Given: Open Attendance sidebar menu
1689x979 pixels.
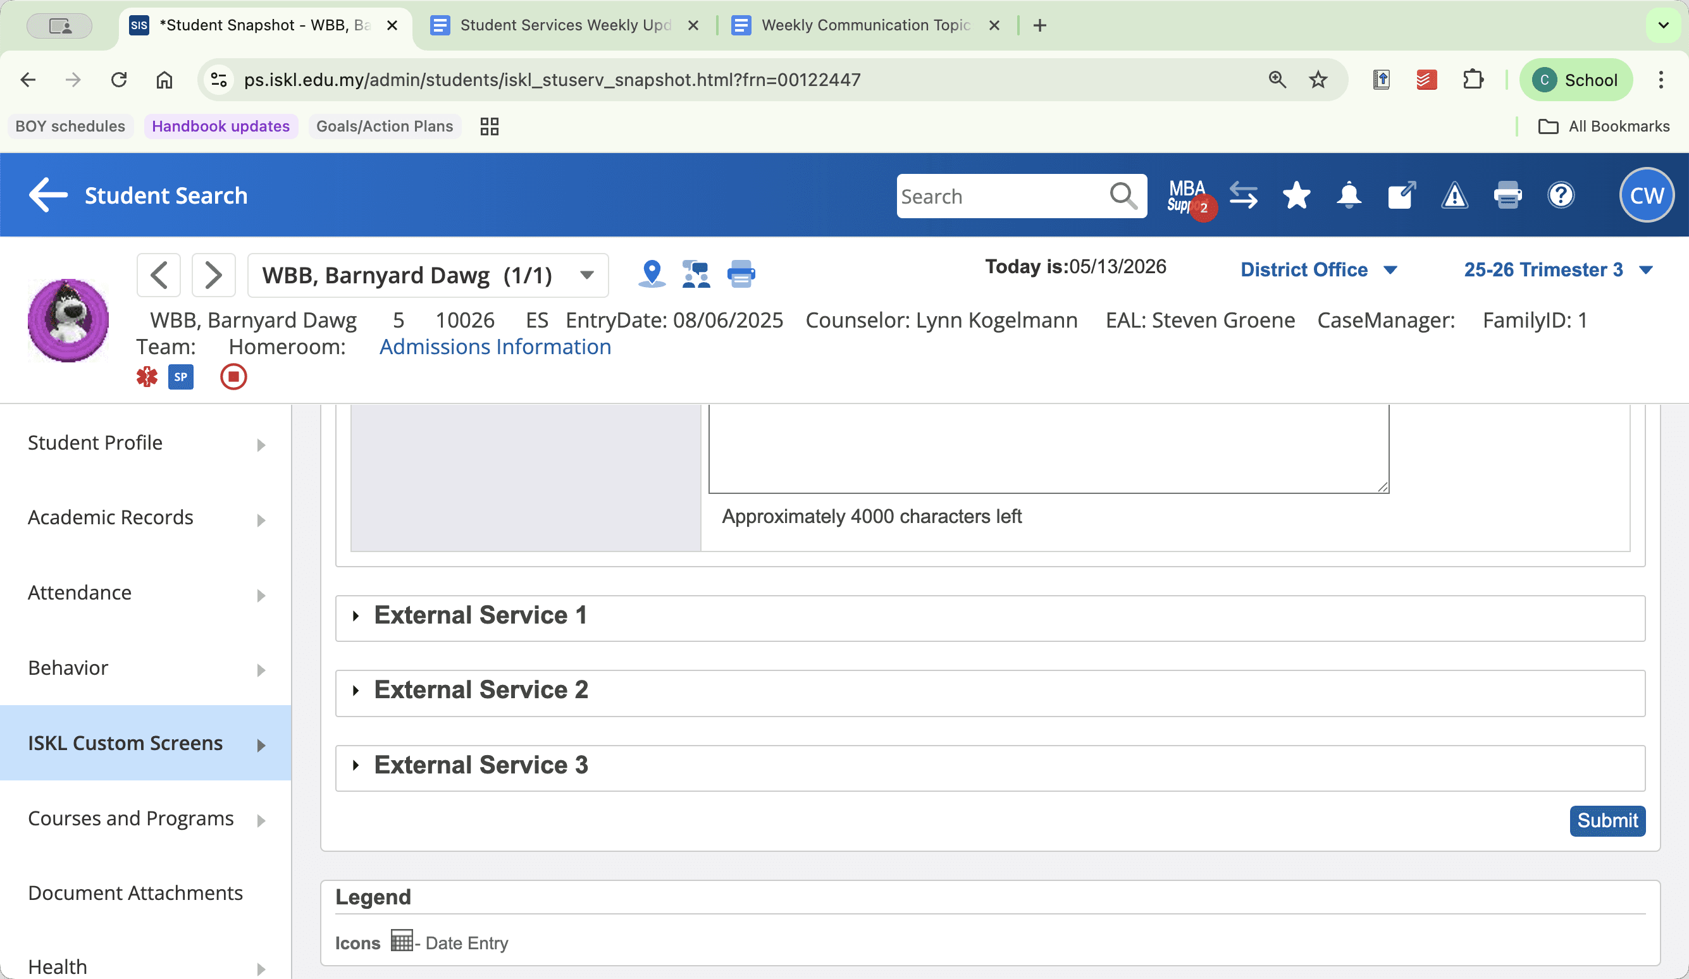Looking at the screenshot, I should tap(145, 593).
